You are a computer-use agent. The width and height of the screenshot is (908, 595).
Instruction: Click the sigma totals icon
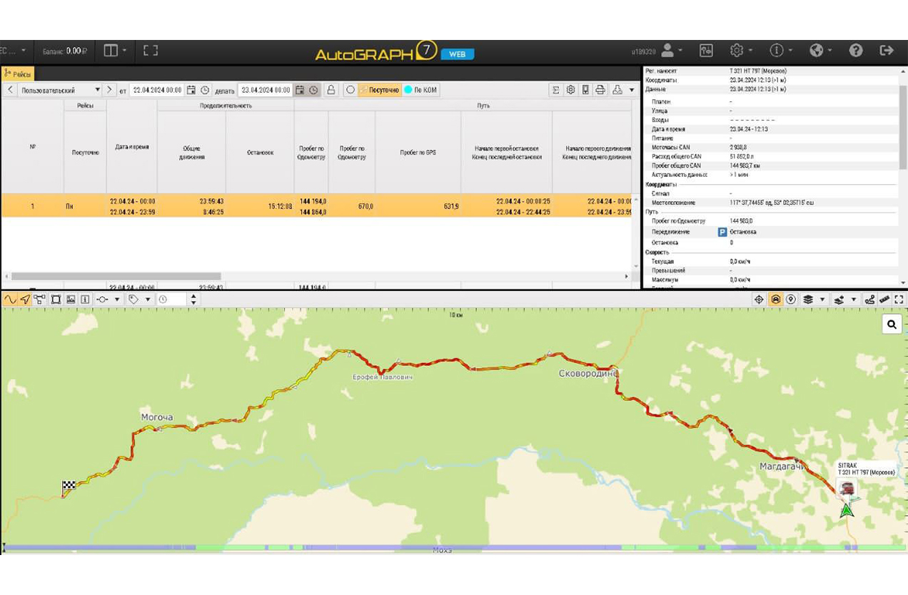coord(556,90)
